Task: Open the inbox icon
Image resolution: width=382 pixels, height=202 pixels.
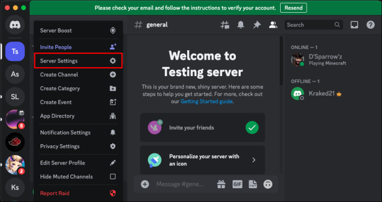Action: click(354, 24)
